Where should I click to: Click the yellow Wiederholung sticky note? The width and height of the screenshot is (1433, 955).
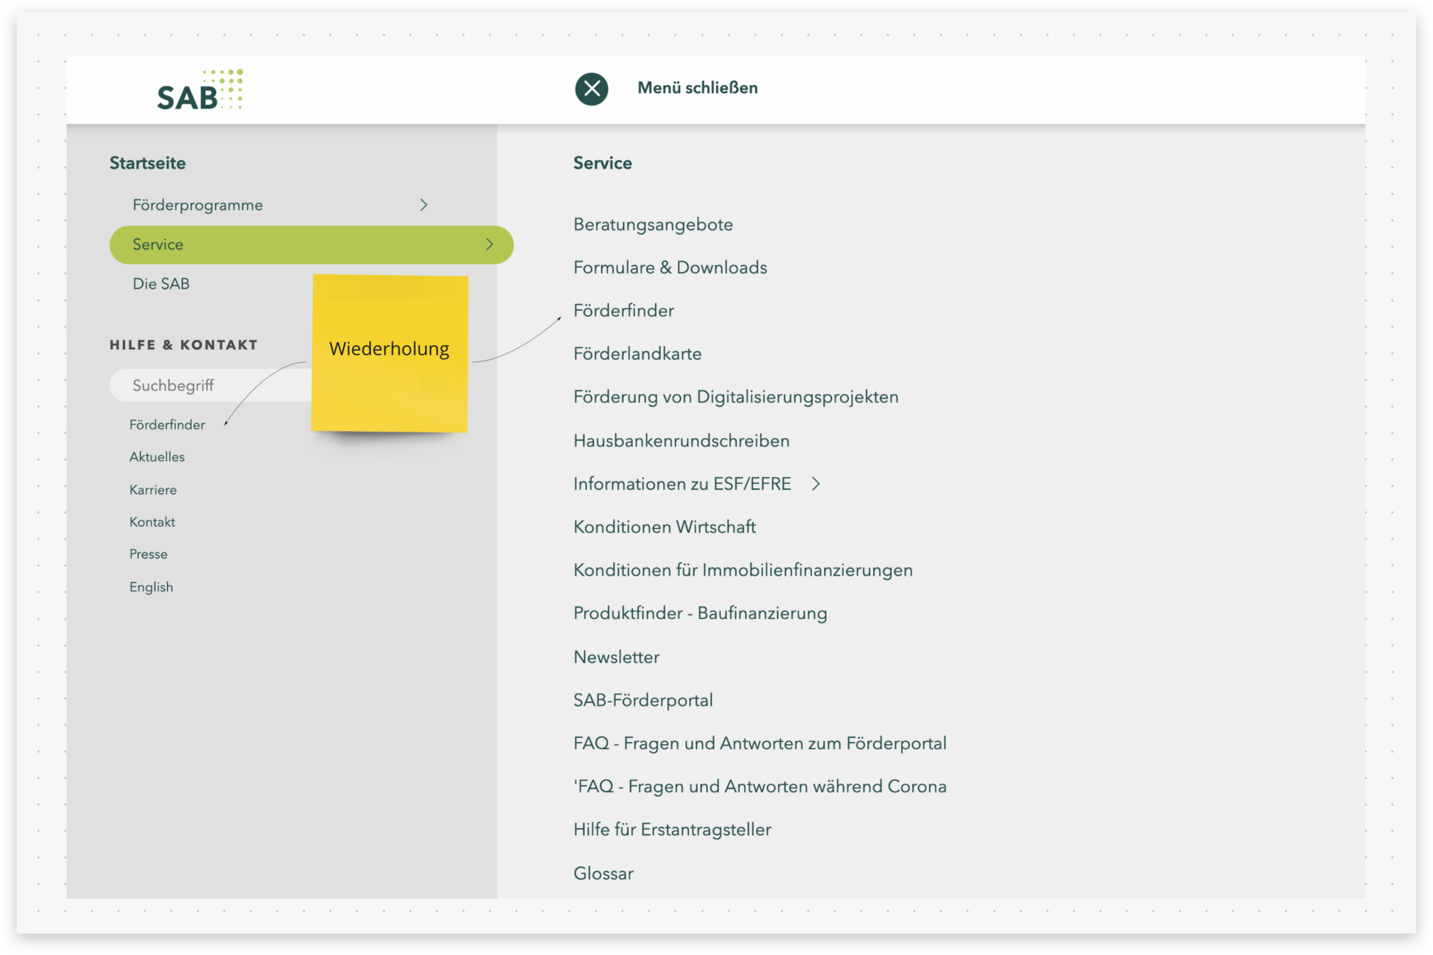point(390,353)
